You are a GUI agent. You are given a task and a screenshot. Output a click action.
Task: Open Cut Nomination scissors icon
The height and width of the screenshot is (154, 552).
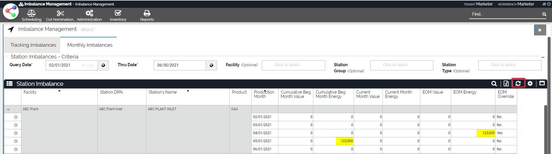60,13
